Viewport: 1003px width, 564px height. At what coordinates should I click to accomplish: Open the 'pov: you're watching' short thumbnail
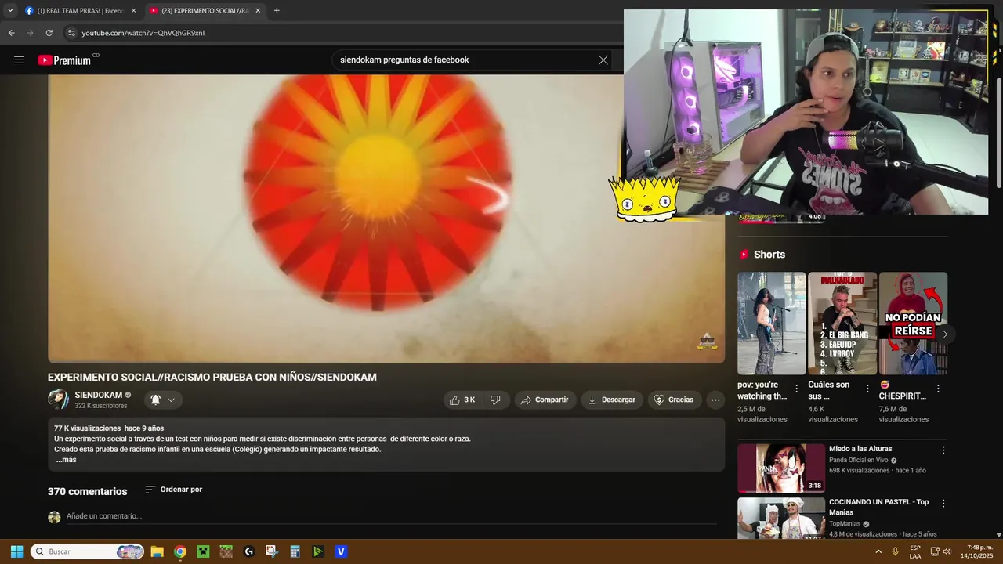pyautogui.click(x=771, y=324)
